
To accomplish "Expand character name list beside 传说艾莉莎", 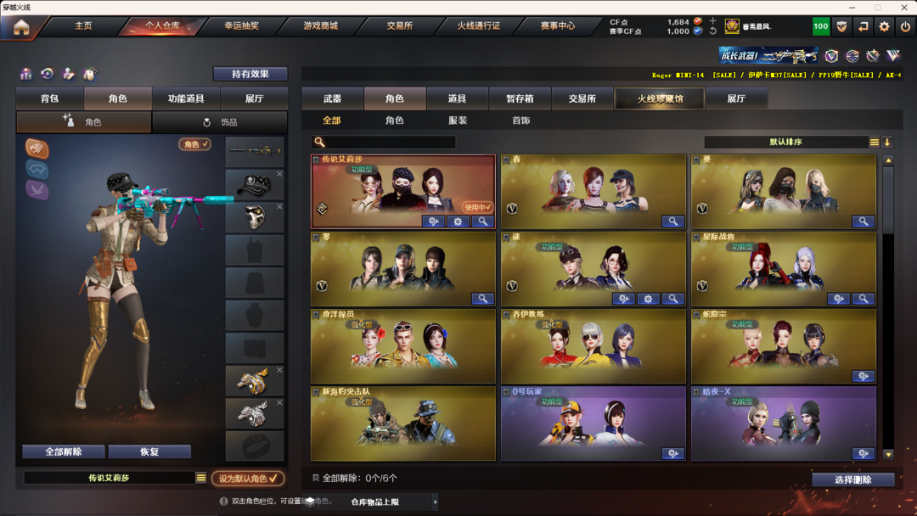I will click(x=201, y=478).
